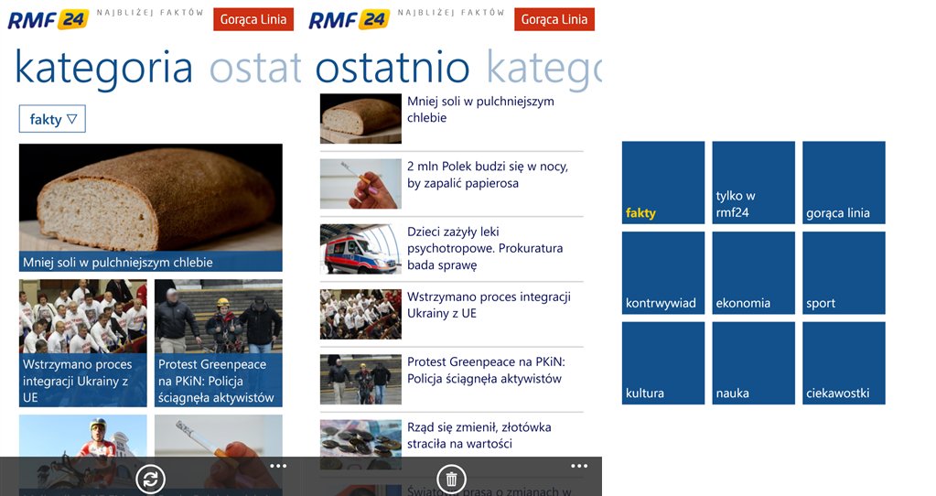Click the RMF 24 logo on middle screen
Screen dimensions: 936x496
click(x=349, y=19)
